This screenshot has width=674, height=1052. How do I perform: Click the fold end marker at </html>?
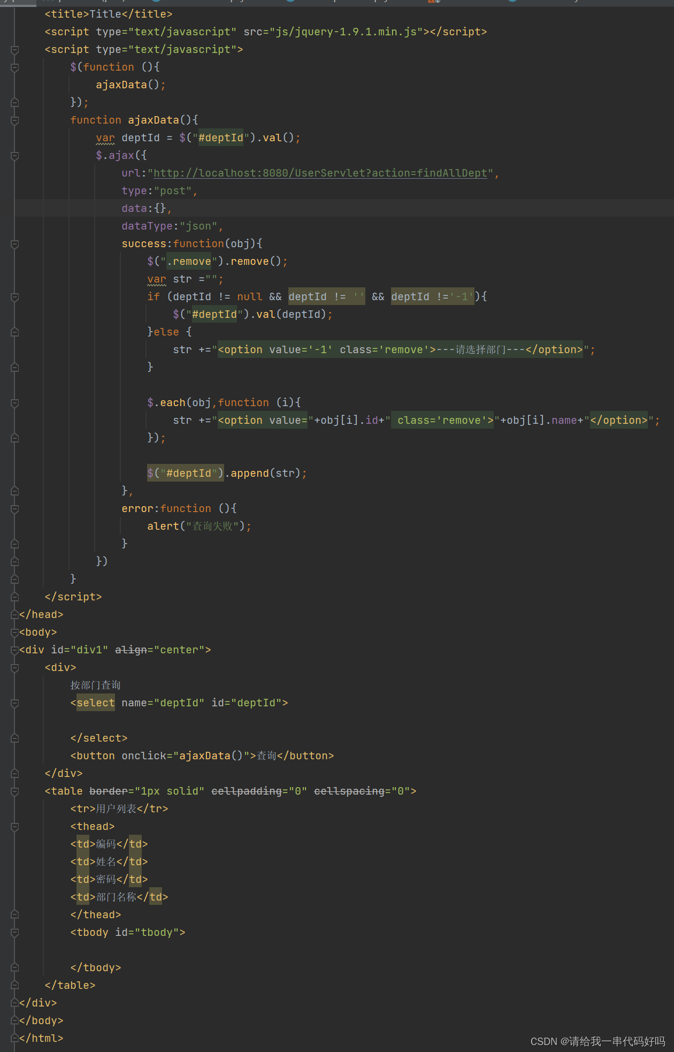point(15,1039)
